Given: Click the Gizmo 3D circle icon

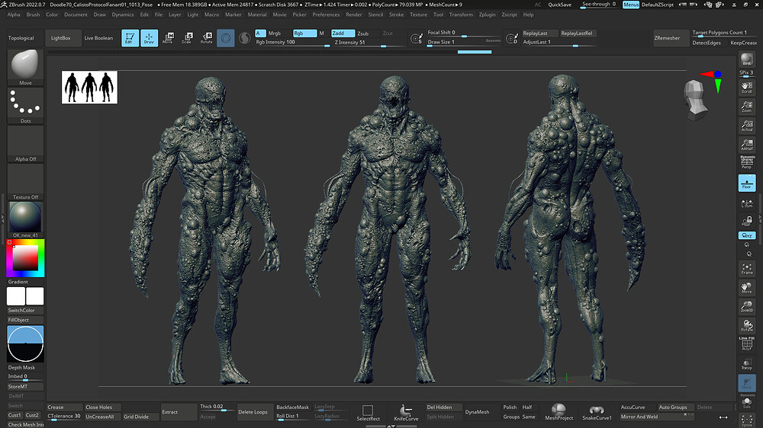Looking at the screenshot, I should (x=226, y=38).
